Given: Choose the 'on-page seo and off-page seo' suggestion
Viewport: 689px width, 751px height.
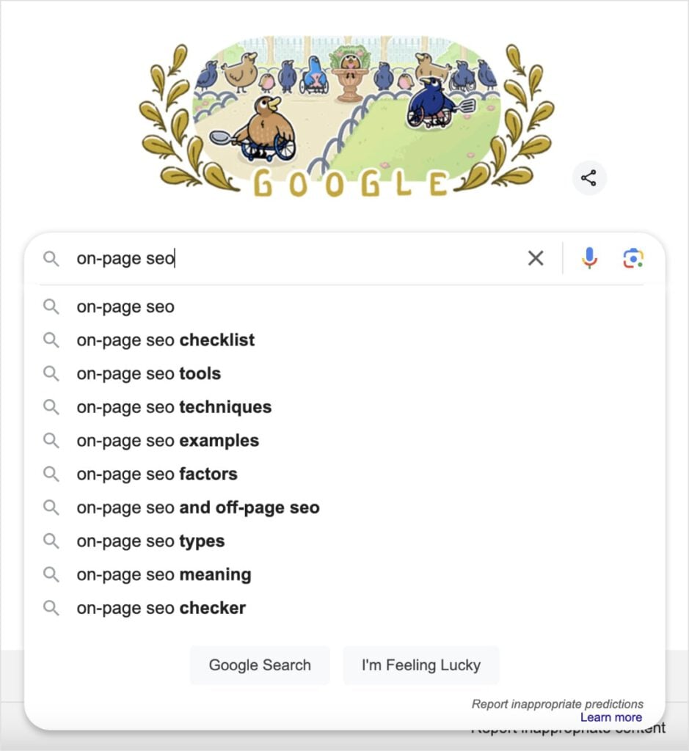Looking at the screenshot, I should click(x=197, y=508).
